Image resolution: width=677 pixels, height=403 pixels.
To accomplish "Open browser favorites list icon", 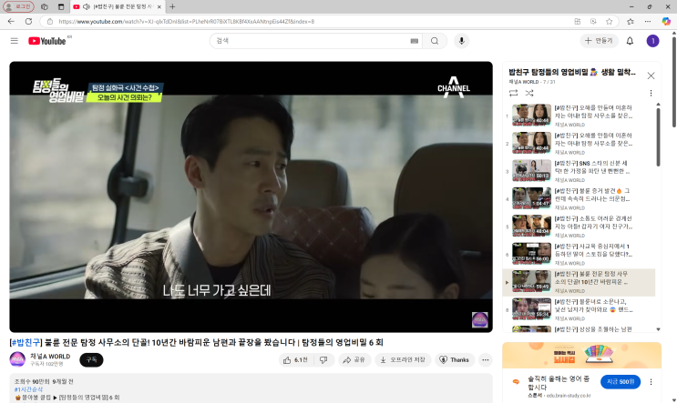I will coord(631,21).
